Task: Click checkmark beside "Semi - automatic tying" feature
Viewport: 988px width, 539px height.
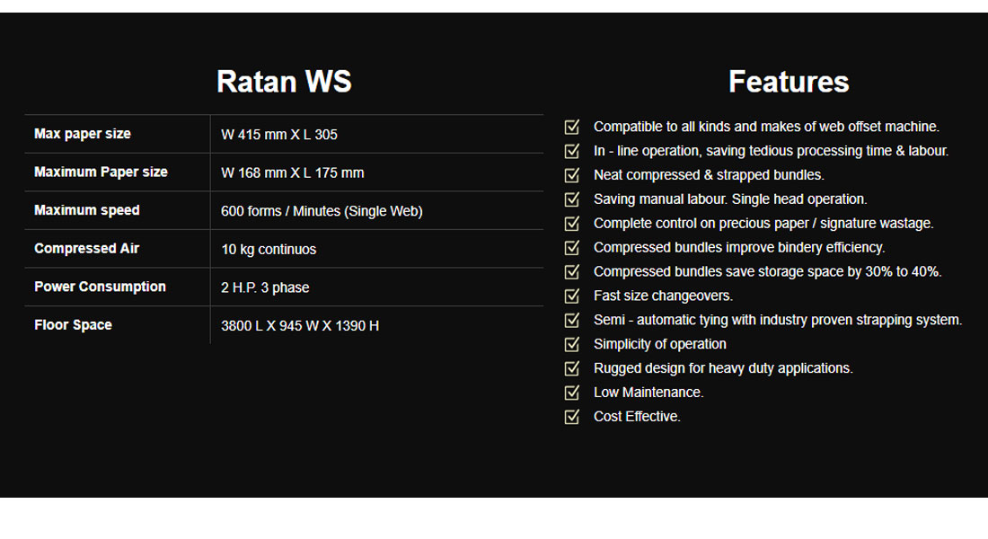Action: [x=572, y=321]
